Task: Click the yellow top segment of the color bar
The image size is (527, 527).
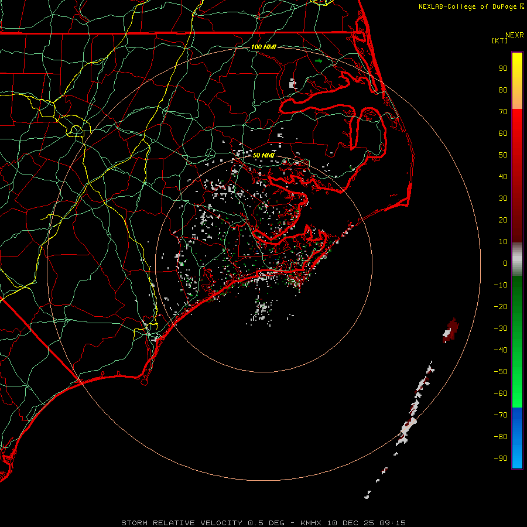Action: (517, 81)
